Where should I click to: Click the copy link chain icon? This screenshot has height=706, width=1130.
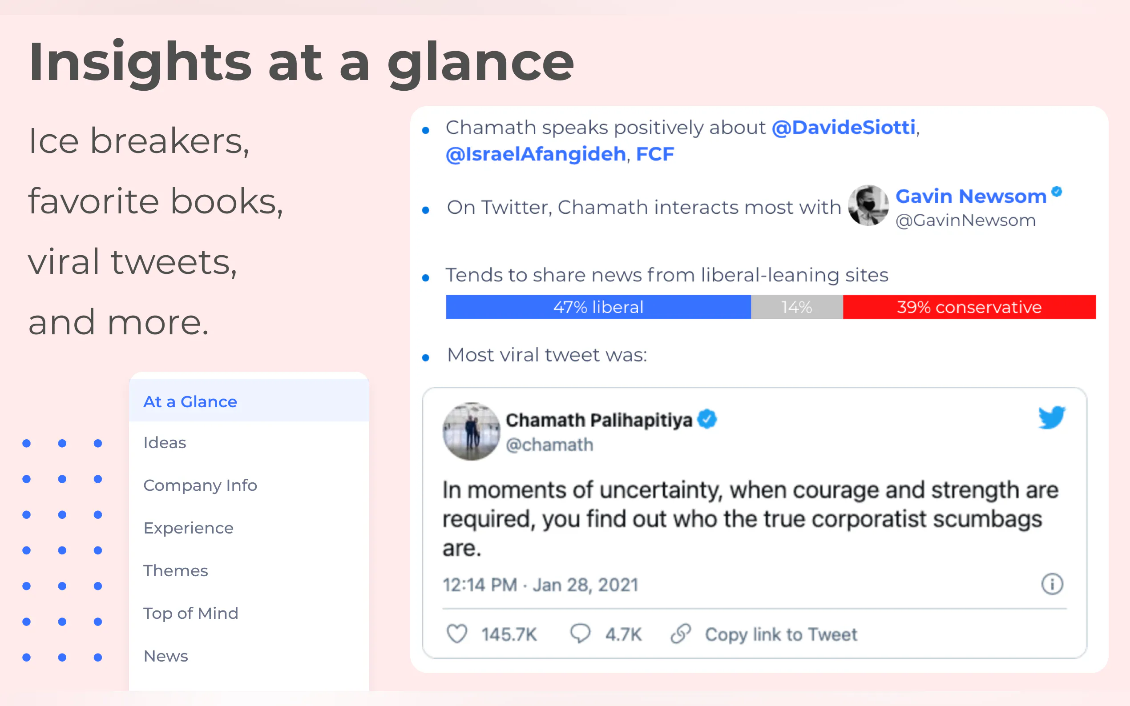[x=680, y=634]
